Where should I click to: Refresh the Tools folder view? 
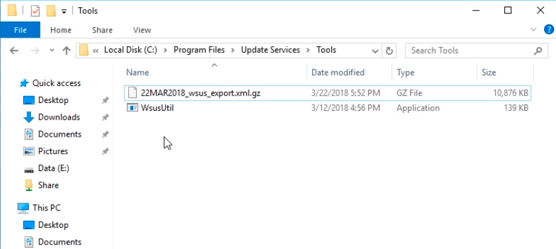coord(389,51)
